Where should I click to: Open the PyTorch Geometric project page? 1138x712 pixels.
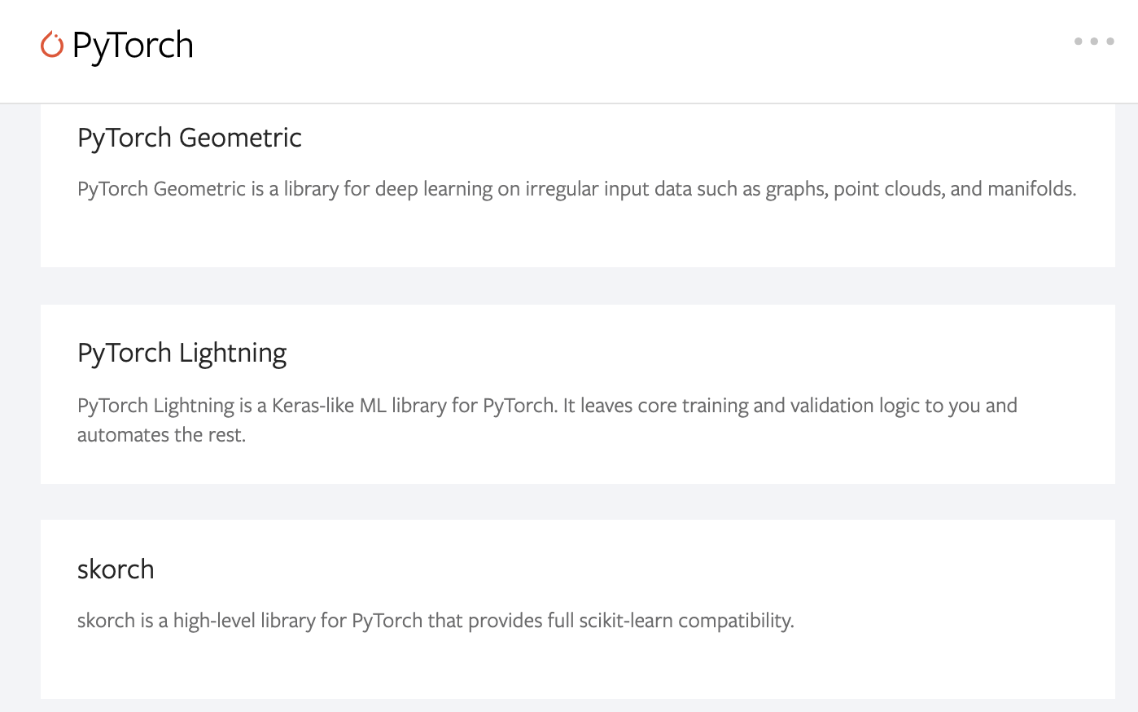[189, 138]
